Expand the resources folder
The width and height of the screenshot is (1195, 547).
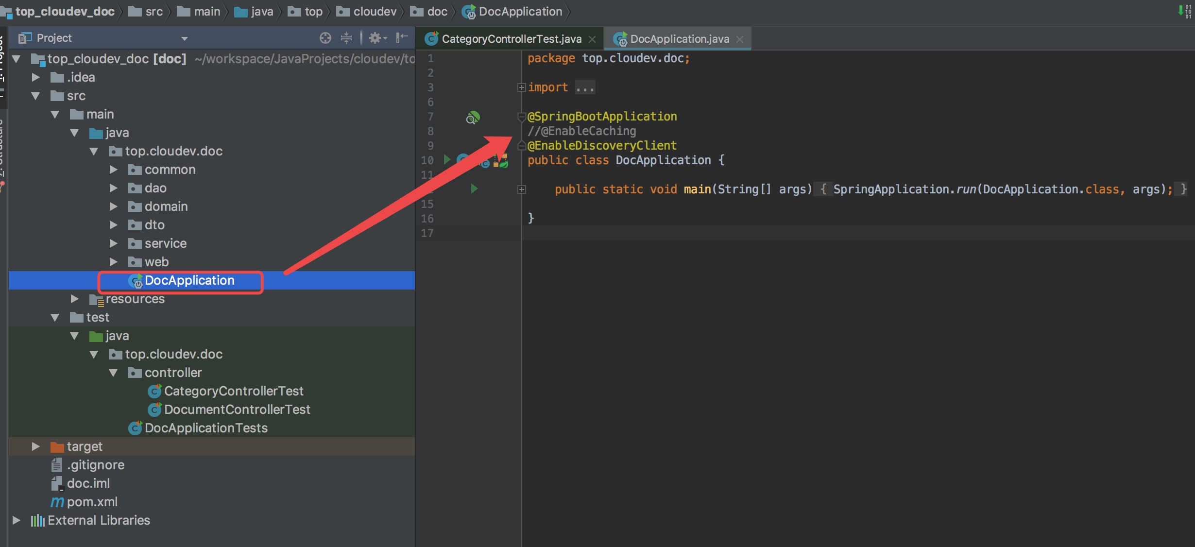coord(74,298)
